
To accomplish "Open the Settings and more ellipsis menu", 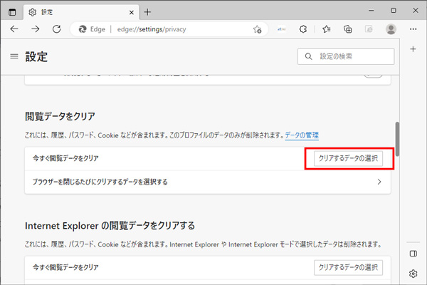I will click(x=413, y=29).
